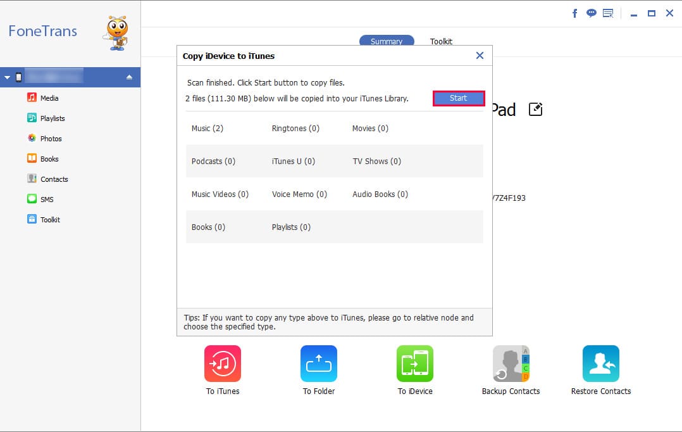Click the Tips text at dialog bottom

329,322
